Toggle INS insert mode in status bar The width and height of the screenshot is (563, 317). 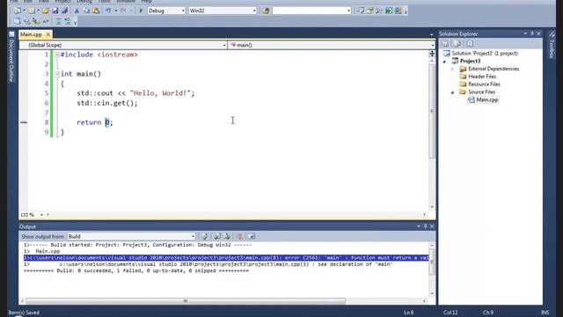[x=545, y=313]
